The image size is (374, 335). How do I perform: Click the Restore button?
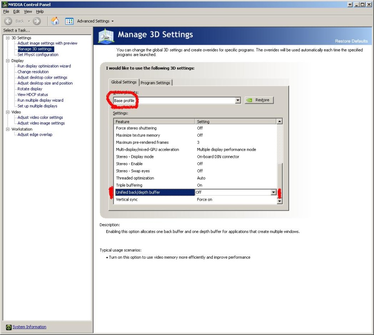(259, 100)
